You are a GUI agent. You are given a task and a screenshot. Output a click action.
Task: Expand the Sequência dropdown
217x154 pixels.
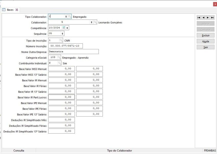point(62,34)
